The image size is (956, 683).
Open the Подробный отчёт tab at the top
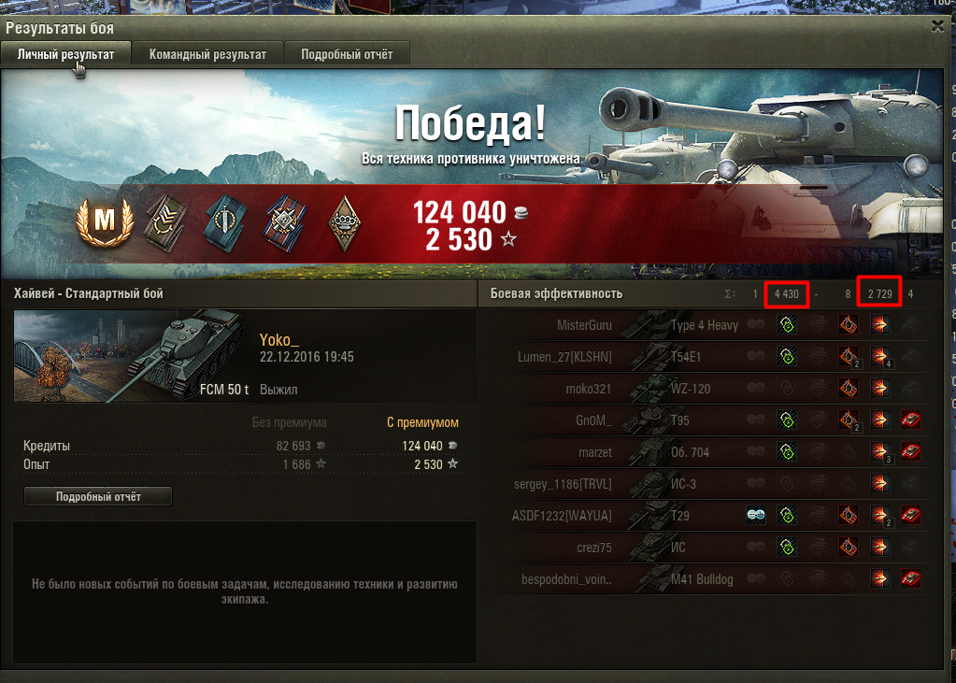(x=347, y=54)
